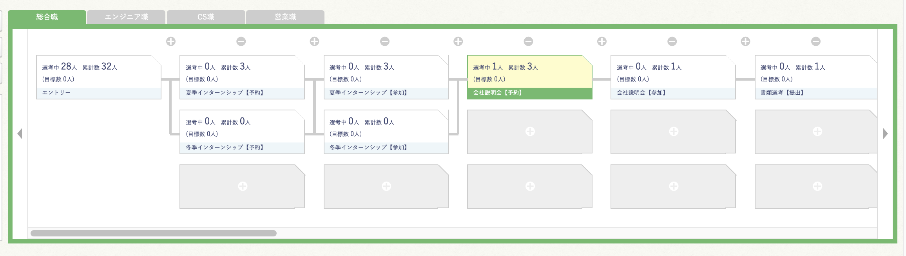Select the 会社説明会【予約】 step card
906x256 pixels.
[529, 77]
